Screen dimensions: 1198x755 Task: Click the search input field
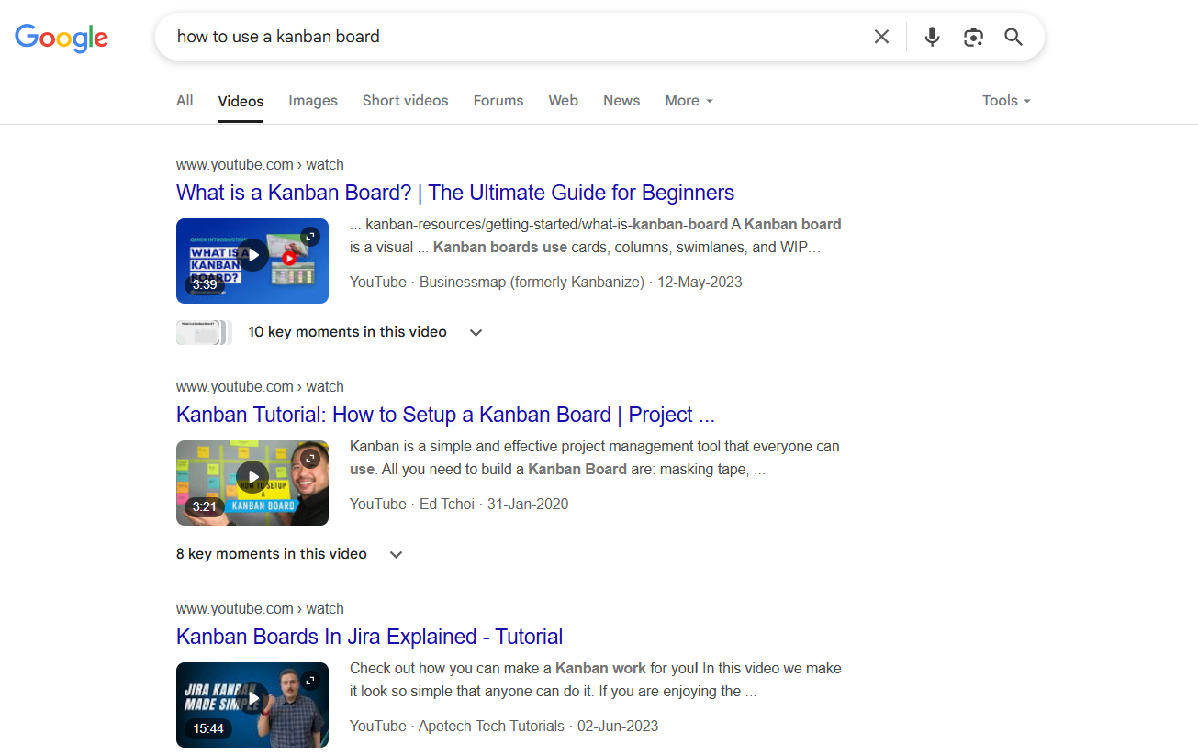(x=514, y=37)
